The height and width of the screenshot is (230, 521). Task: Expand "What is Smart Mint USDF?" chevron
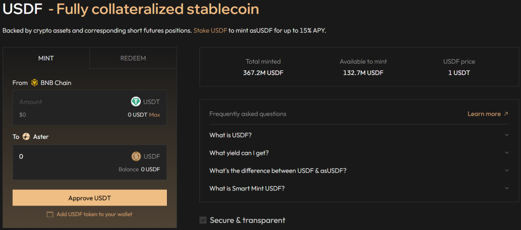coord(507,188)
